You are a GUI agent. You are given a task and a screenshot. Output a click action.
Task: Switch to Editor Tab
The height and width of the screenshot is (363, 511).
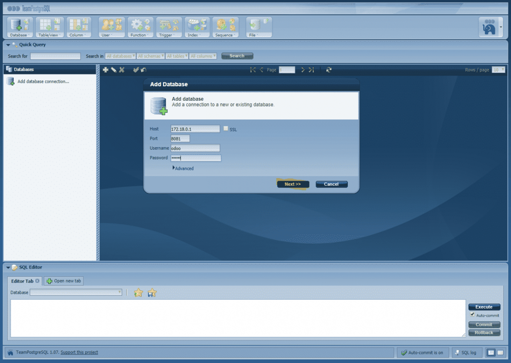[22, 281]
